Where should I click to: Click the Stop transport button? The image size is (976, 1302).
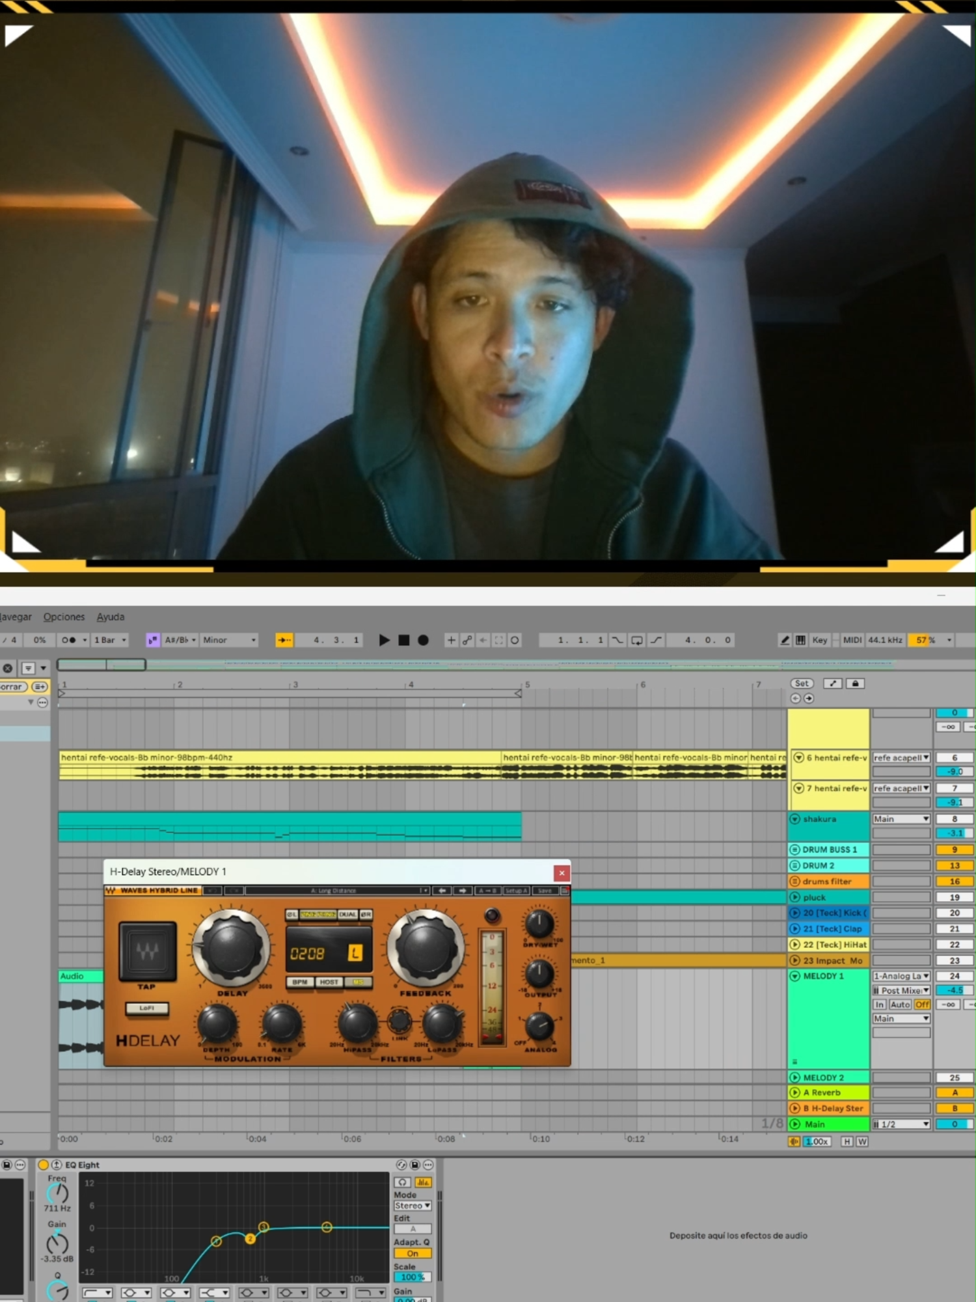[403, 640]
